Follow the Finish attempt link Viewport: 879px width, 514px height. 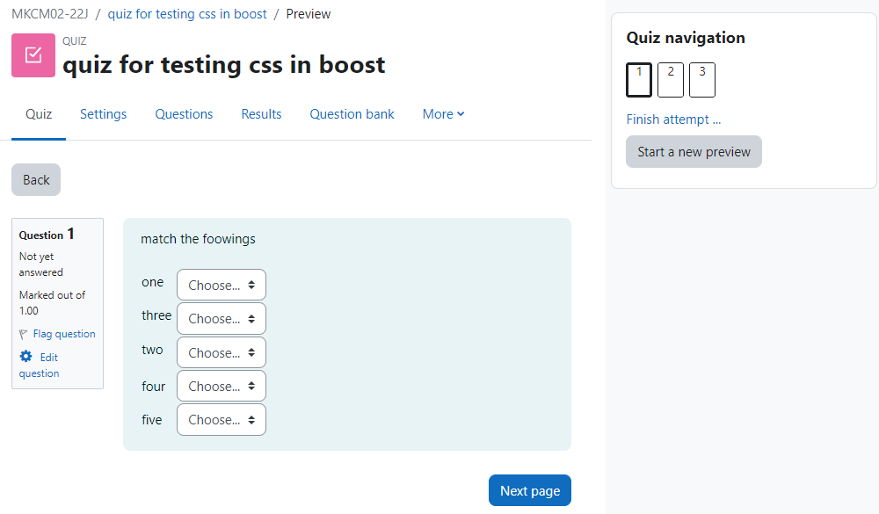coord(673,119)
